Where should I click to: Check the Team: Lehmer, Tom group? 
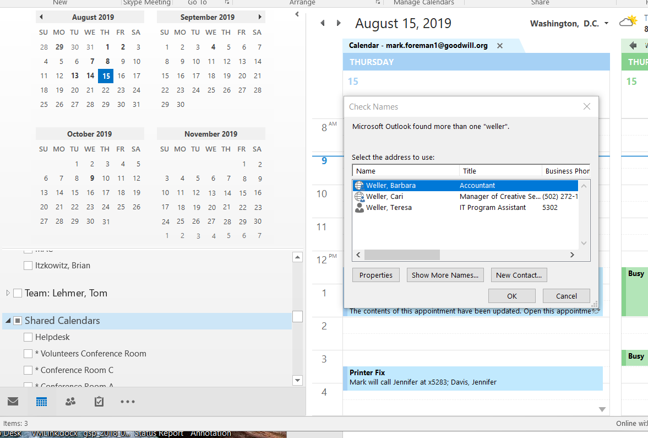click(18, 293)
